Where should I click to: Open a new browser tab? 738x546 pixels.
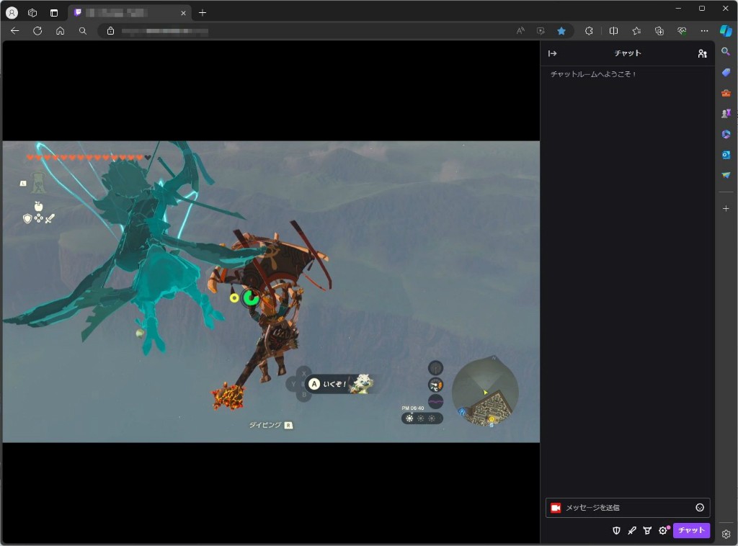pyautogui.click(x=203, y=13)
